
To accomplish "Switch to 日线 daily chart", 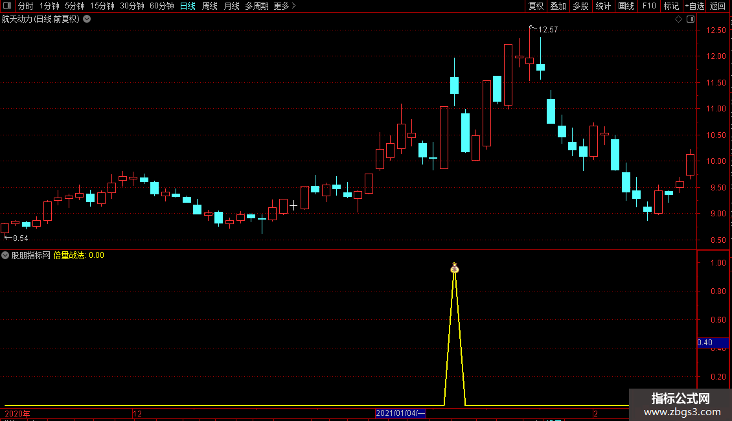I will [188, 6].
